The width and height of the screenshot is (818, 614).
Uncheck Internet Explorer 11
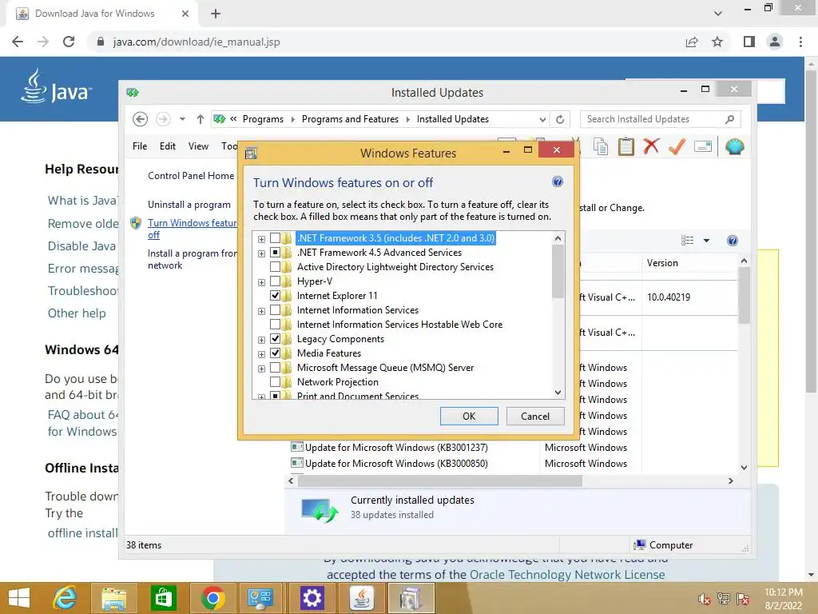(275, 296)
